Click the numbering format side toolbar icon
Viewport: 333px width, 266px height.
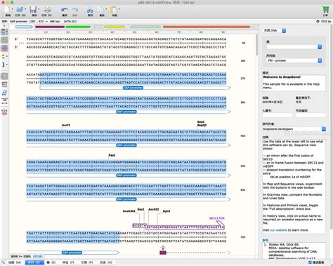click(4, 101)
